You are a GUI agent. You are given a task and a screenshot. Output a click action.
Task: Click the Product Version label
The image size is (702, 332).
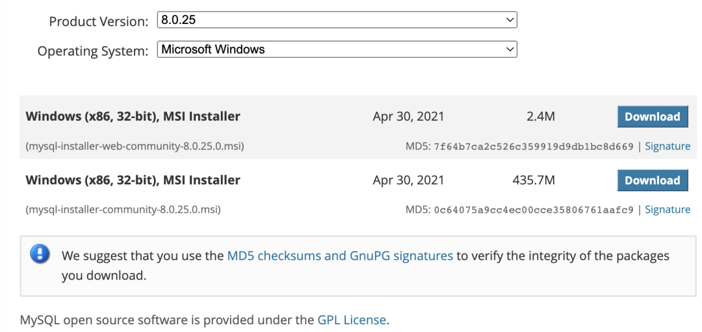[98, 21]
